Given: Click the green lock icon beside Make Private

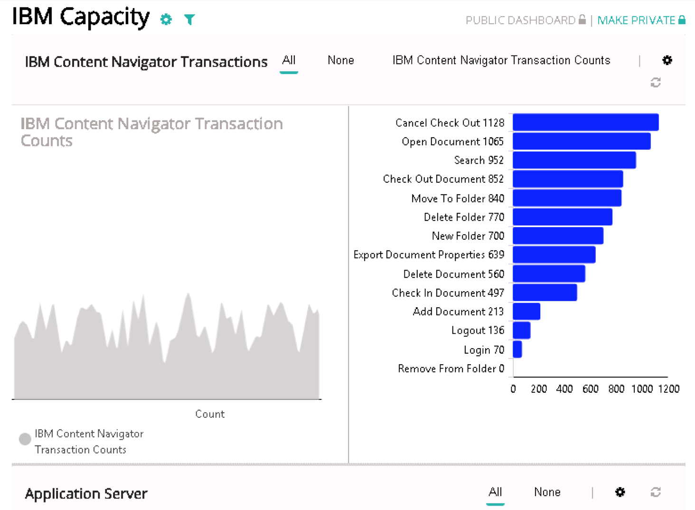Looking at the screenshot, I should click(x=682, y=19).
